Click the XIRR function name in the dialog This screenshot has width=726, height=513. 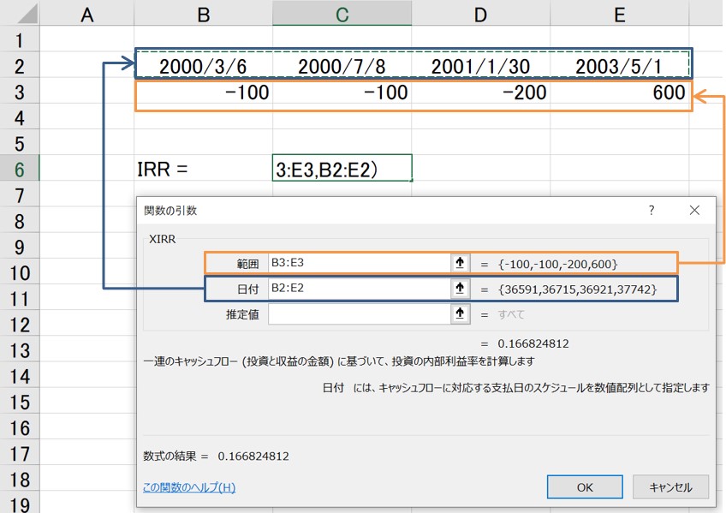click(162, 239)
